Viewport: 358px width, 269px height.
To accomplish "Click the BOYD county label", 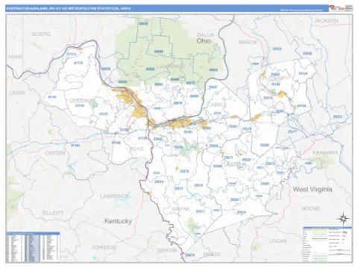I will tap(136, 149).
